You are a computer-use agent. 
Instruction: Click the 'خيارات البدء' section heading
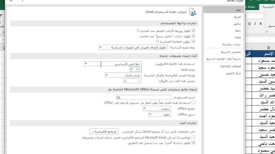tap(188, 123)
